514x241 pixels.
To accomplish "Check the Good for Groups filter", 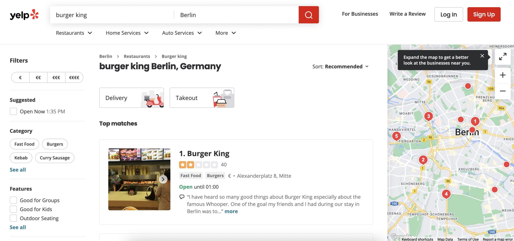I will 13,200.
